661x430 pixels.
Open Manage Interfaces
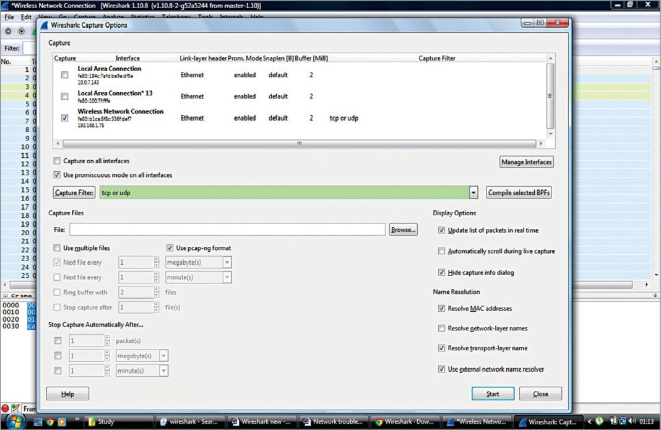[526, 161]
